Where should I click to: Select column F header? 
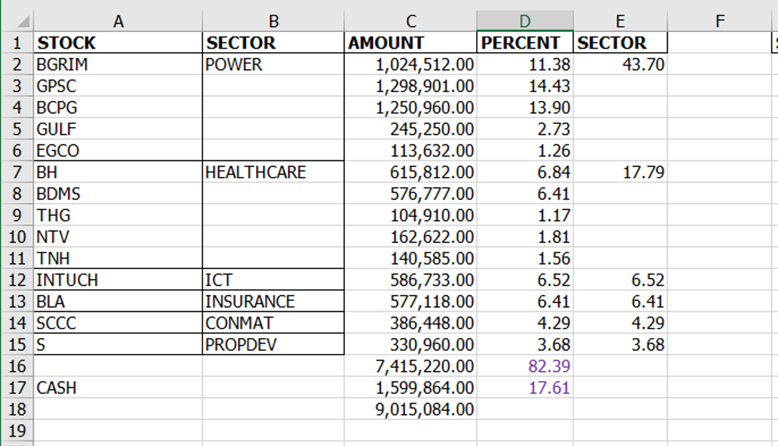pos(719,21)
